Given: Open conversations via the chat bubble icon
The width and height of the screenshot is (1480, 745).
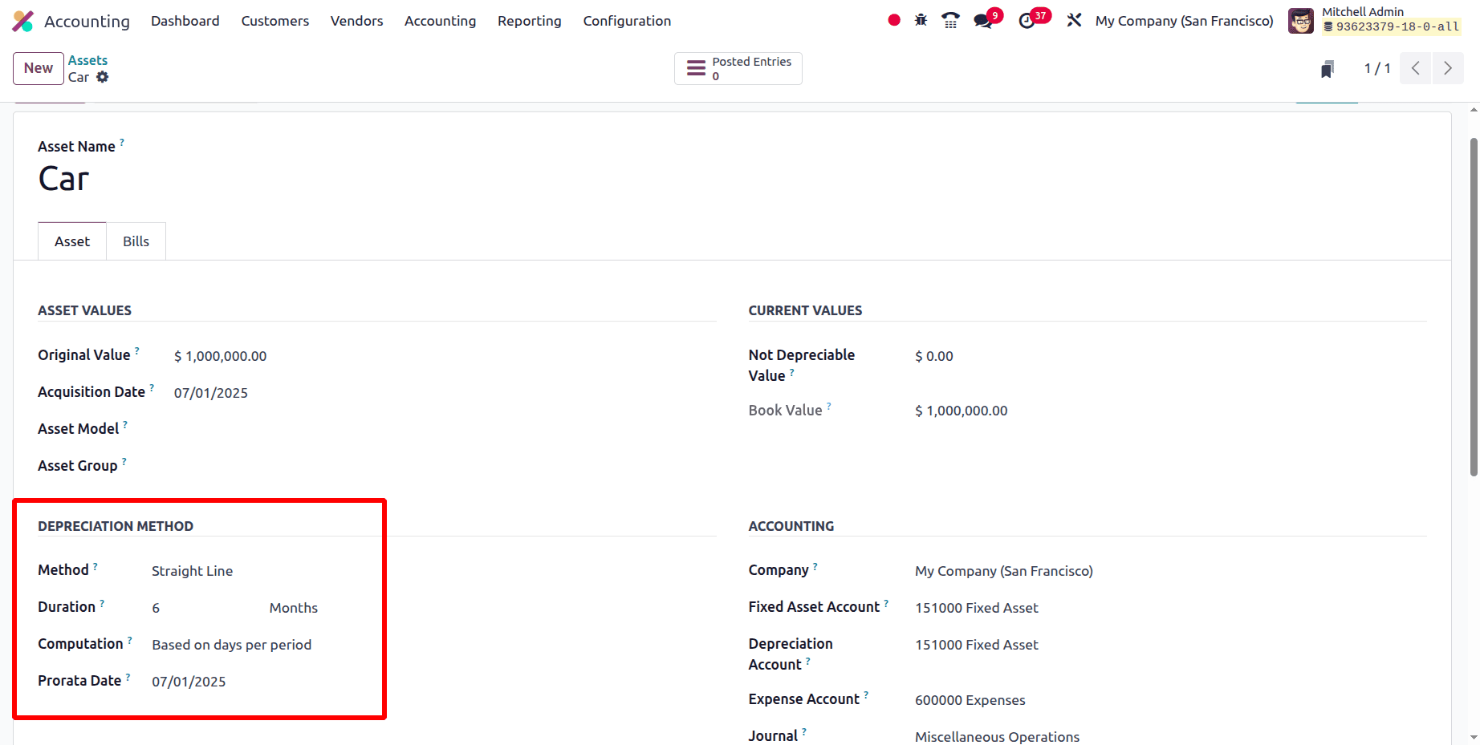Looking at the screenshot, I should (x=983, y=20).
